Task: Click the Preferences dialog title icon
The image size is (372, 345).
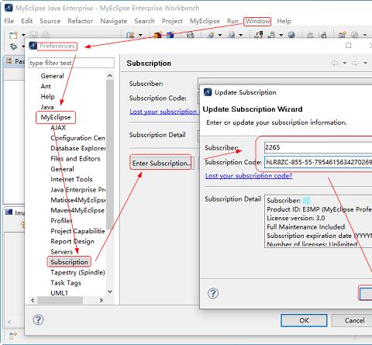Action: click(33, 46)
